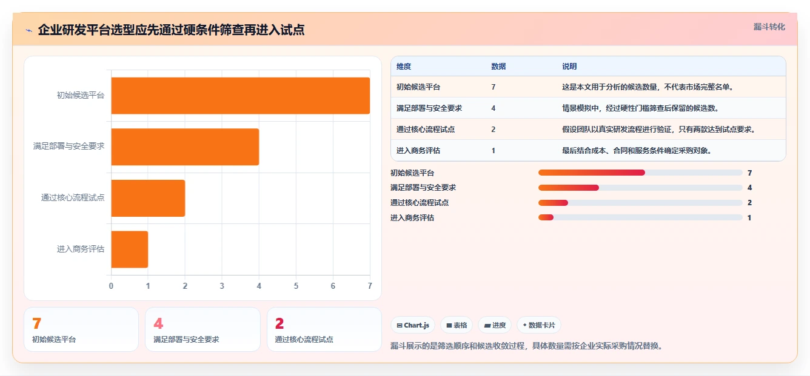810x376 pixels.
Task: Click data value 2 in the table
Action: 494,130
